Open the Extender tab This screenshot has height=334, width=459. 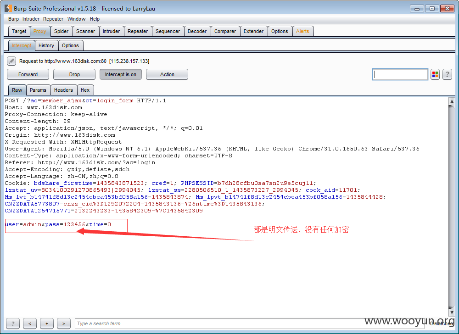[x=253, y=31]
